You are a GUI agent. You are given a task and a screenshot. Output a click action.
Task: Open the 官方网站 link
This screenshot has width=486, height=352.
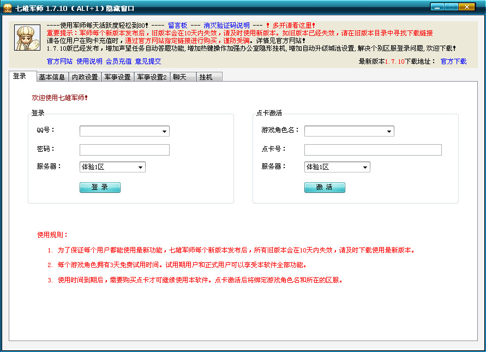pyautogui.click(x=59, y=61)
